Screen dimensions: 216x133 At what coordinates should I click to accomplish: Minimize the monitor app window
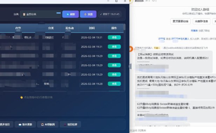click(108, 1)
